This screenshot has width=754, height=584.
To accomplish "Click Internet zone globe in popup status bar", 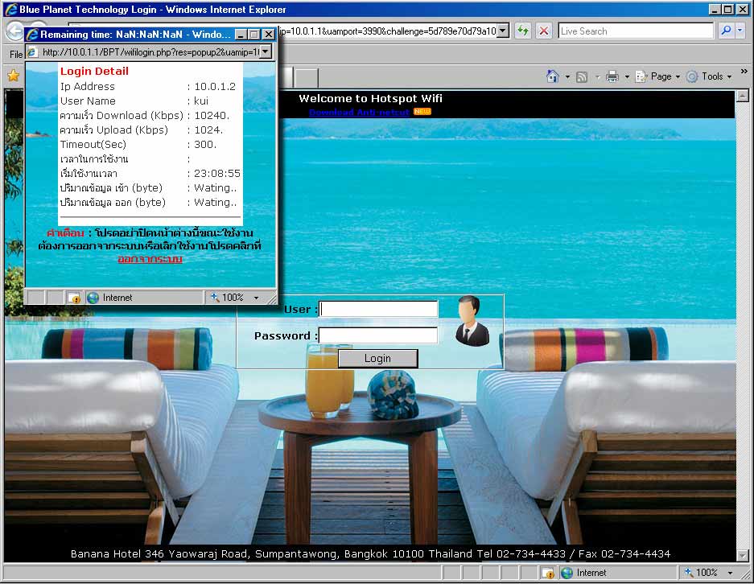I will pyautogui.click(x=93, y=298).
